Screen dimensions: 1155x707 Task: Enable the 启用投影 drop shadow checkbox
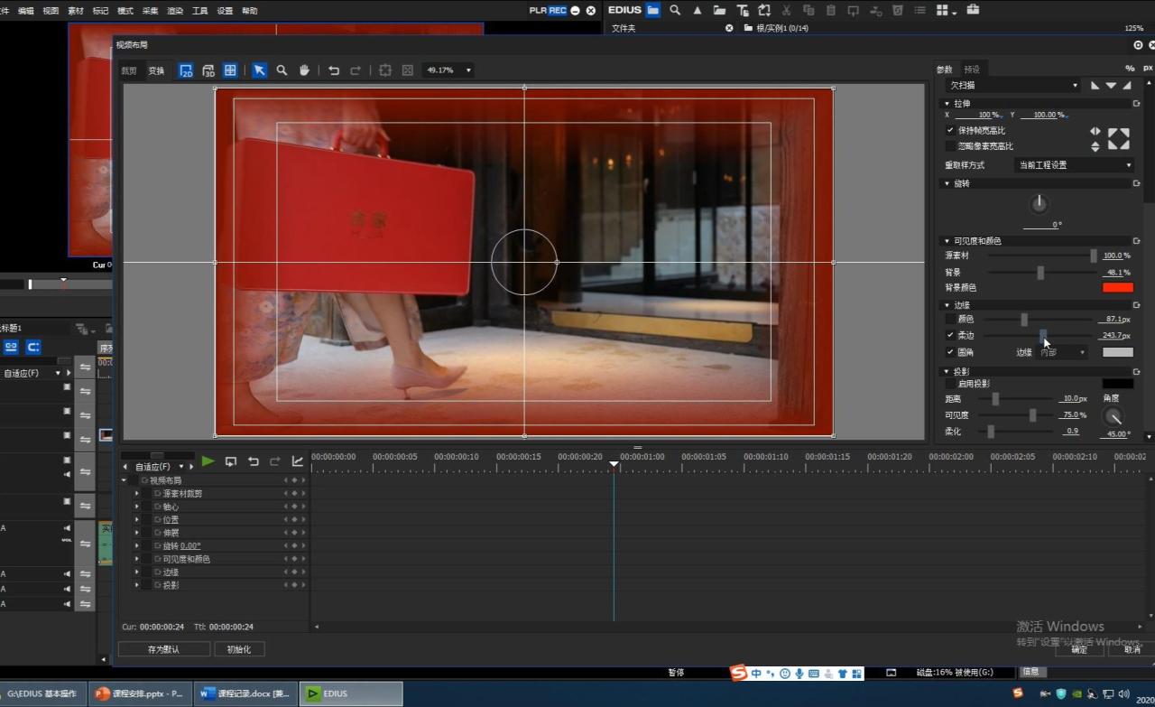tap(950, 384)
